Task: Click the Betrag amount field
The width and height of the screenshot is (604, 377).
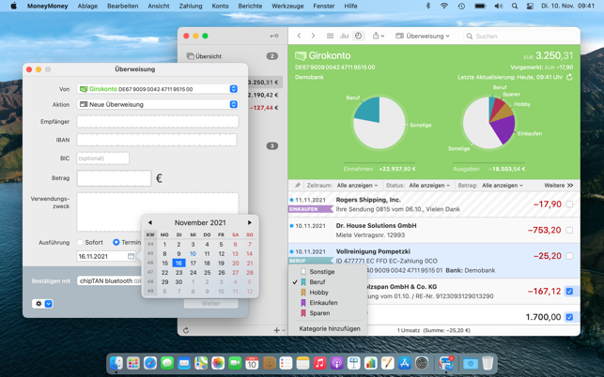Action: (114, 178)
